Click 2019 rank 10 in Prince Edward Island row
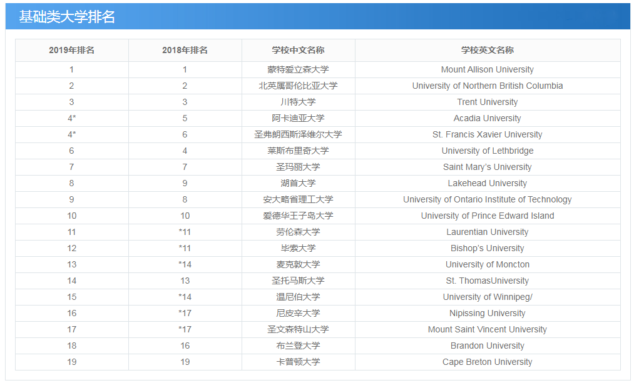The height and width of the screenshot is (383, 634). (71, 216)
